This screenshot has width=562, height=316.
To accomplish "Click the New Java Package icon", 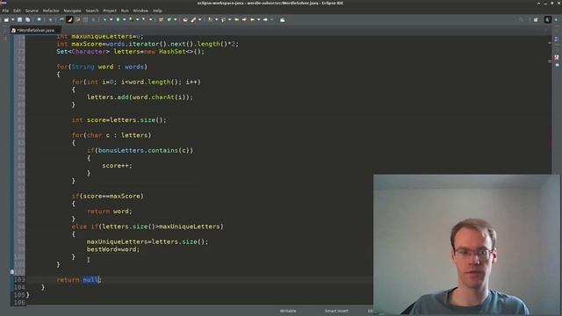I will pos(161,19).
